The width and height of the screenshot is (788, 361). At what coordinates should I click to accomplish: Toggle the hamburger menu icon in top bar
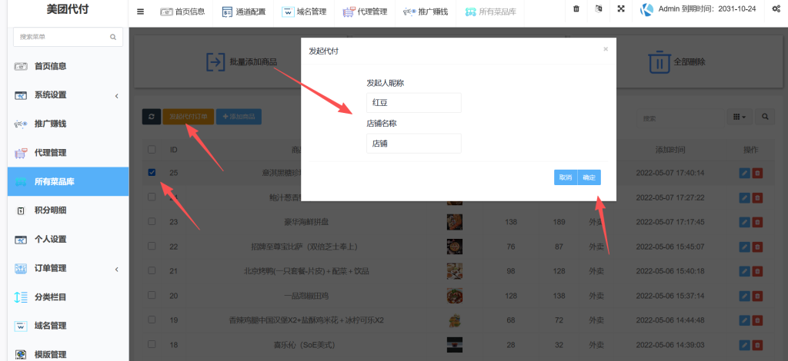click(141, 12)
